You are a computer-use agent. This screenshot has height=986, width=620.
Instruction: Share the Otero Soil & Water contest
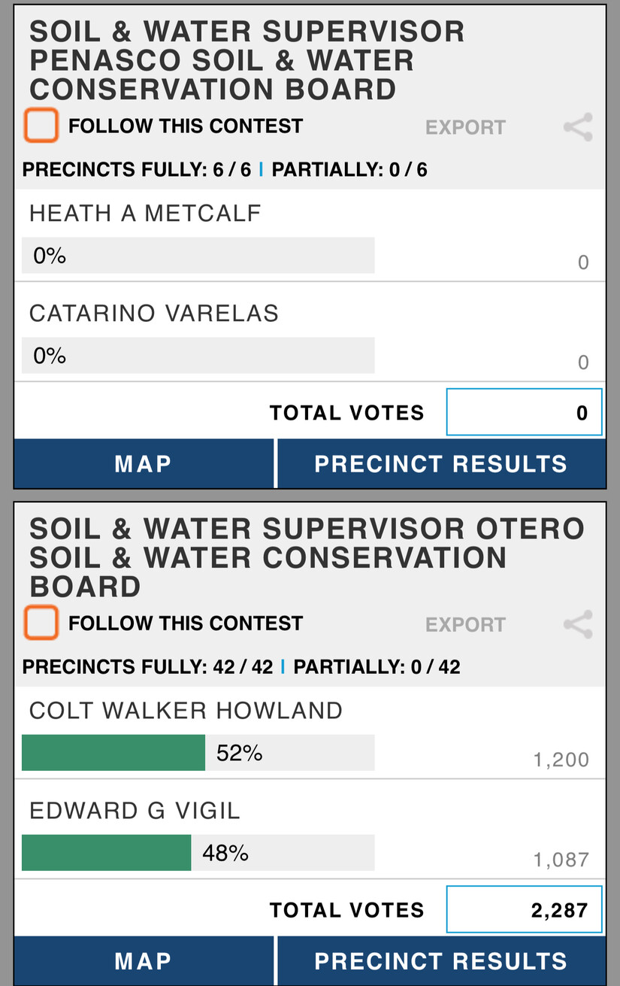(578, 624)
